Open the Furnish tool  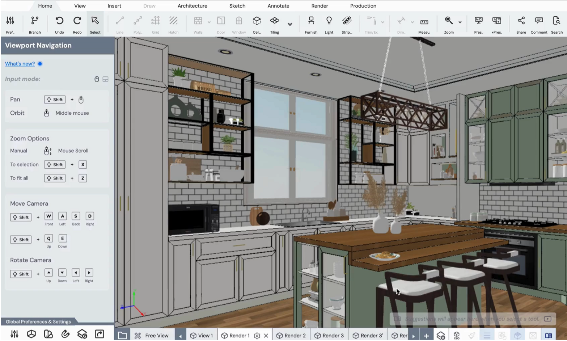tap(311, 24)
